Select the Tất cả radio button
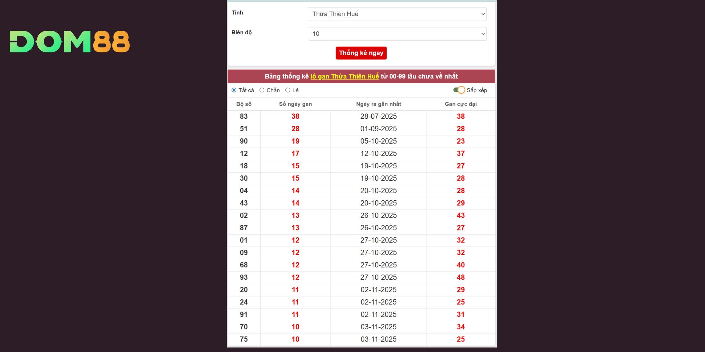 (x=234, y=90)
